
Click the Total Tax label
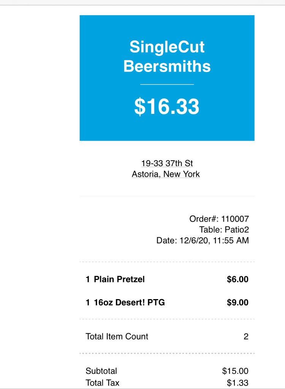103,383
